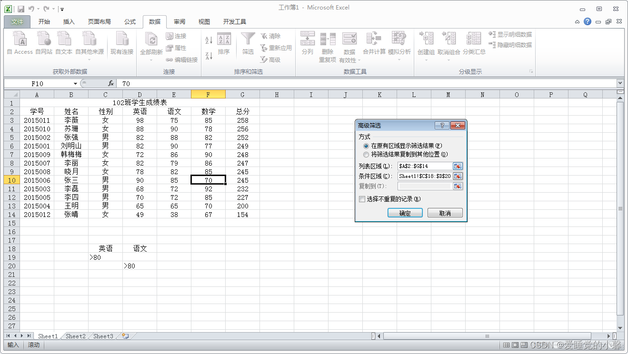Select row 10 header
628x354 pixels.
(12, 180)
